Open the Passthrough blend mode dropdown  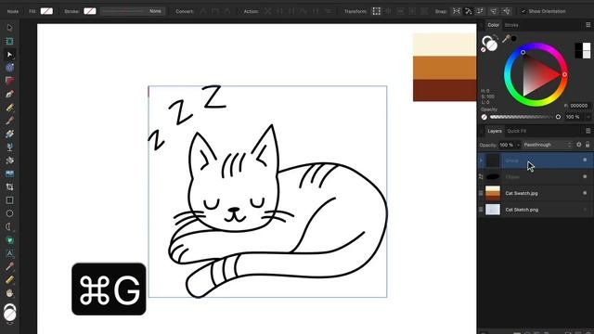tap(548, 145)
